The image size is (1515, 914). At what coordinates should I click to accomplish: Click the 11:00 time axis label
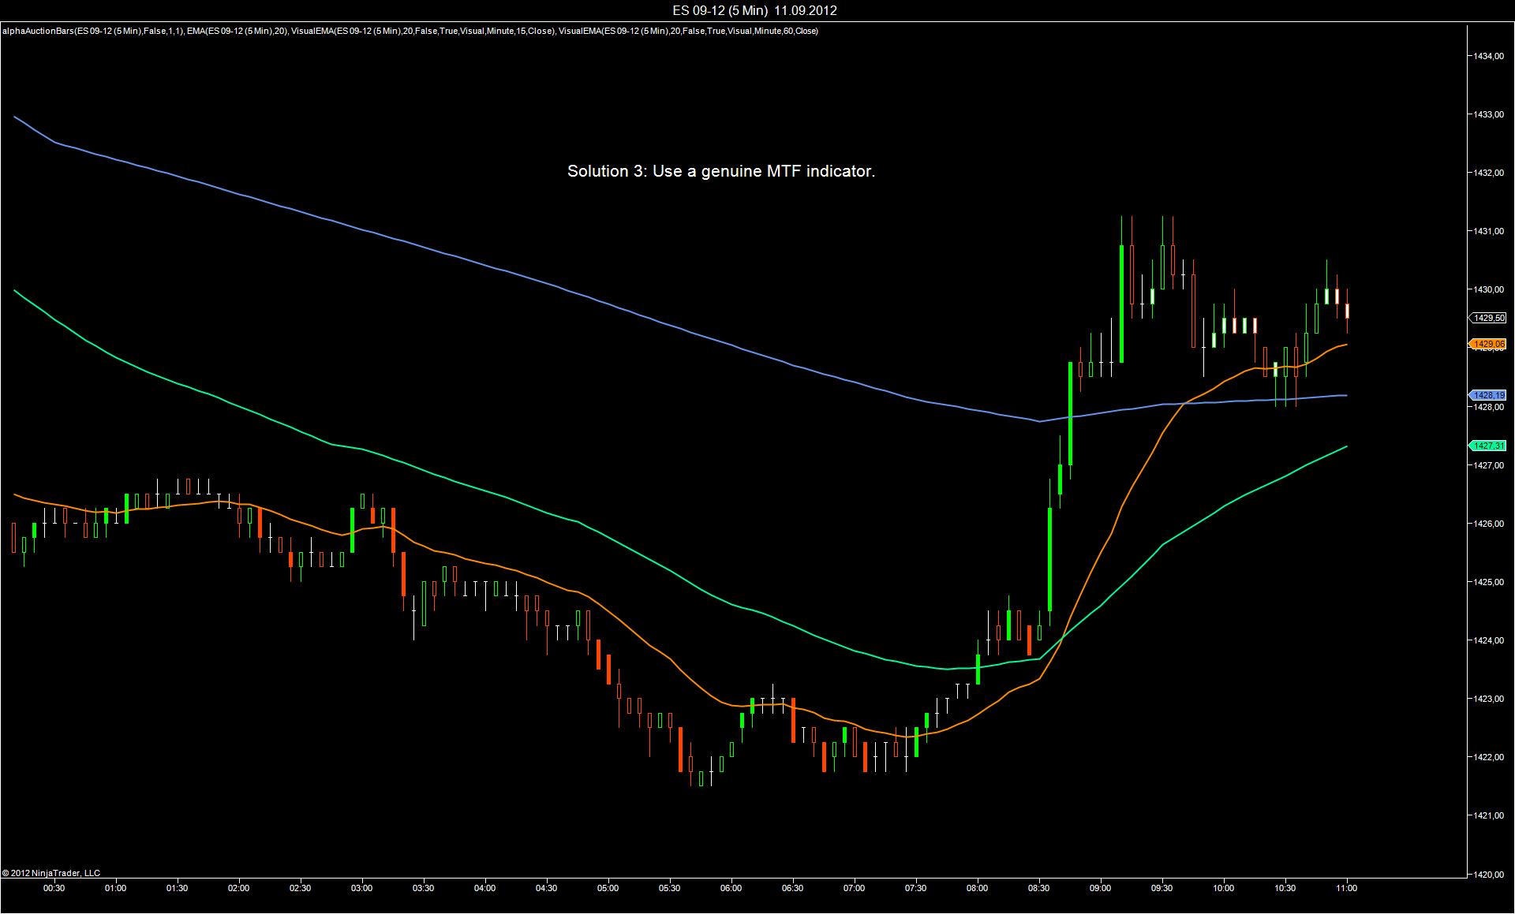(x=1346, y=888)
